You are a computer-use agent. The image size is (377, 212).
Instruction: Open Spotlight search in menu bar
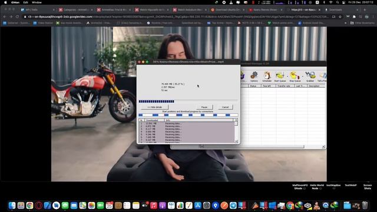(338, 2)
